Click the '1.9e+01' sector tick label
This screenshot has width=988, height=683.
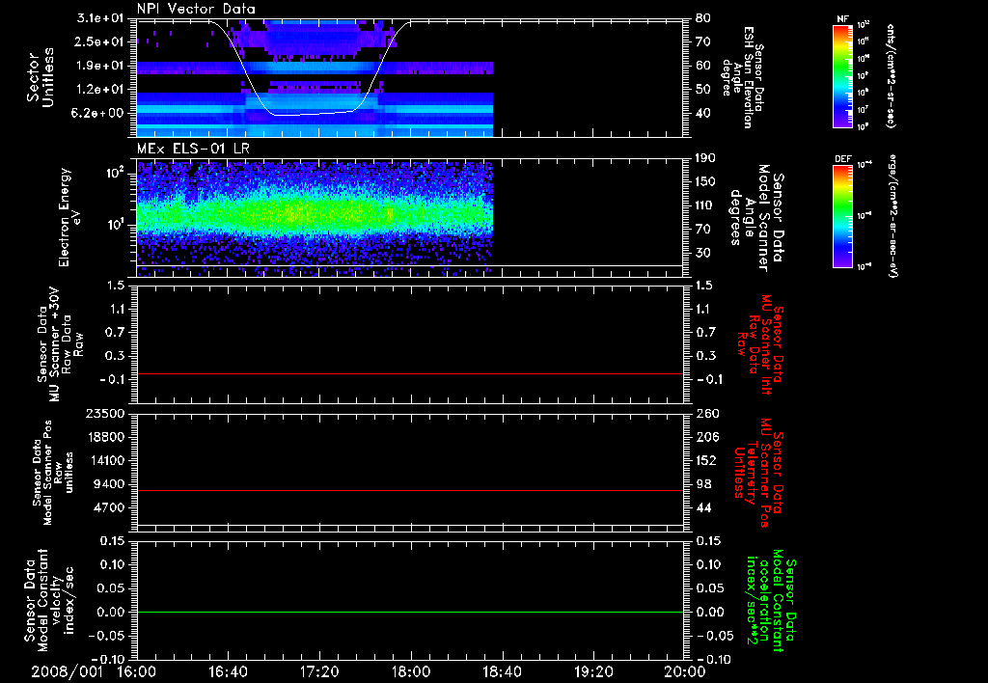click(x=100, y=66)
